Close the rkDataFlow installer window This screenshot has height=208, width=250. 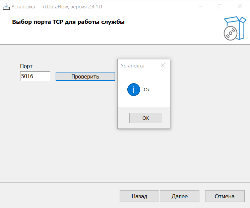(x=240, y=6)
